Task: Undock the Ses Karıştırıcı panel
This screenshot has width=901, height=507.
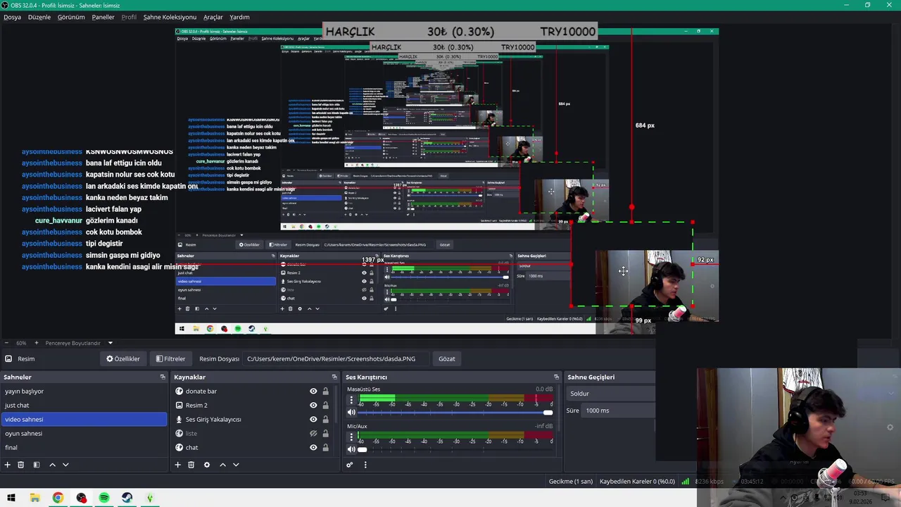Action: tap(556, 377)
